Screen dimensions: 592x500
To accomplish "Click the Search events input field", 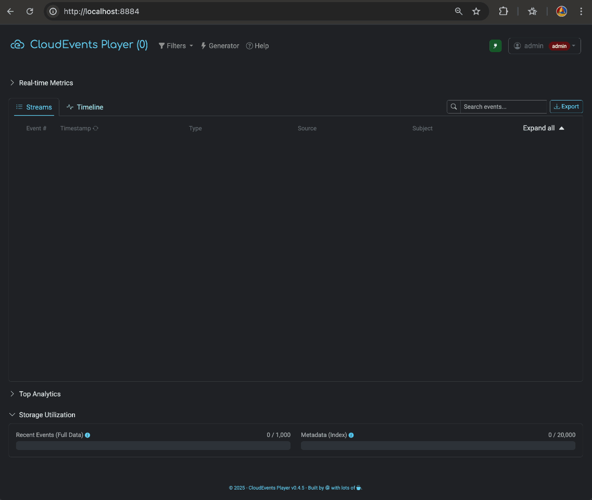I will [502, 107].
